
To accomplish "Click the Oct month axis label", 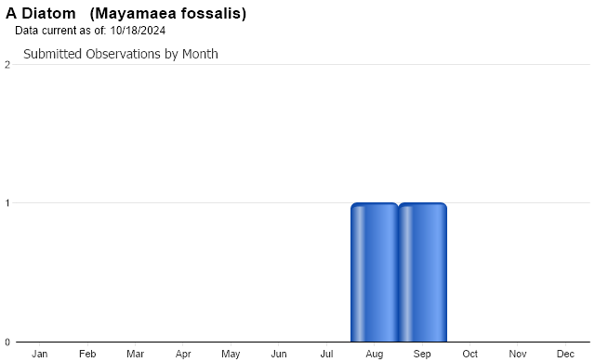I will (x=469, y=354).
